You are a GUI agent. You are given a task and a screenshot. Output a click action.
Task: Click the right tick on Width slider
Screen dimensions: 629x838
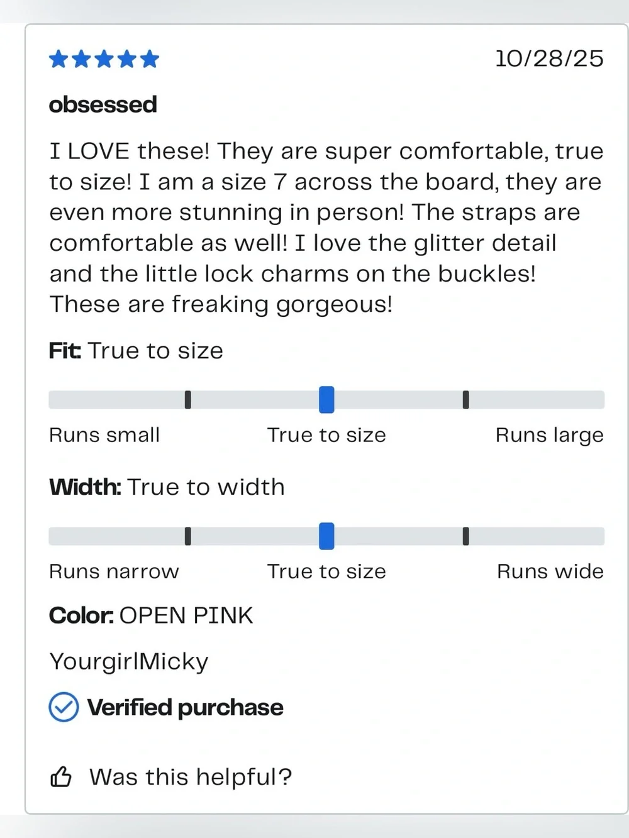(x=465, y=536)
